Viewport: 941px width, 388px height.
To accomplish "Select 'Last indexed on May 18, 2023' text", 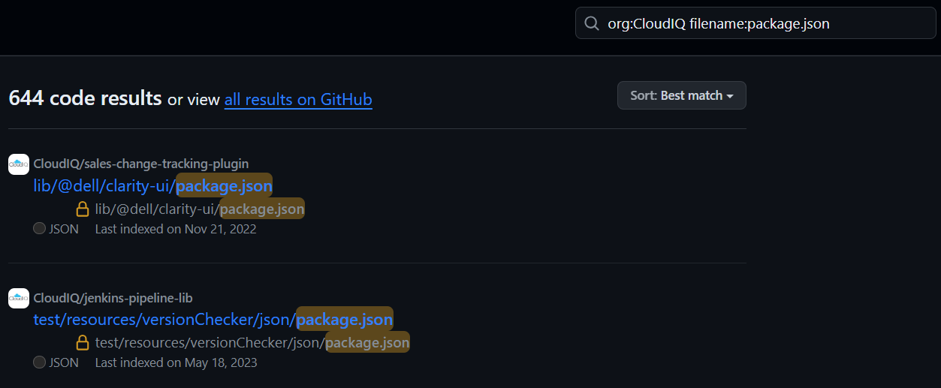I will click(x=176, y=362).
